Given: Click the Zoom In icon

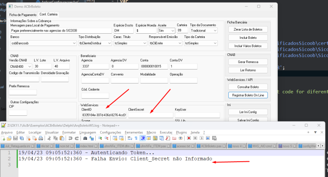Looking at the screenshot, I should click(x=100, y=139).
